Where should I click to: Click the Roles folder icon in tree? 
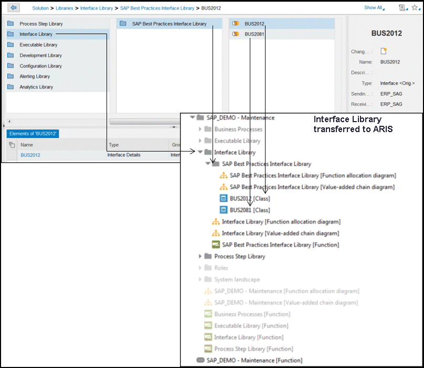pos(208,268)
